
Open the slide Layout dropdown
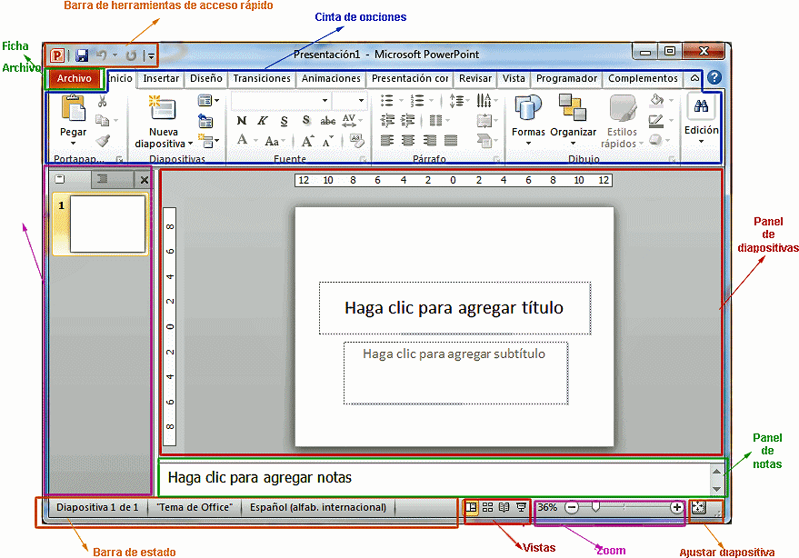pos(208,100)
